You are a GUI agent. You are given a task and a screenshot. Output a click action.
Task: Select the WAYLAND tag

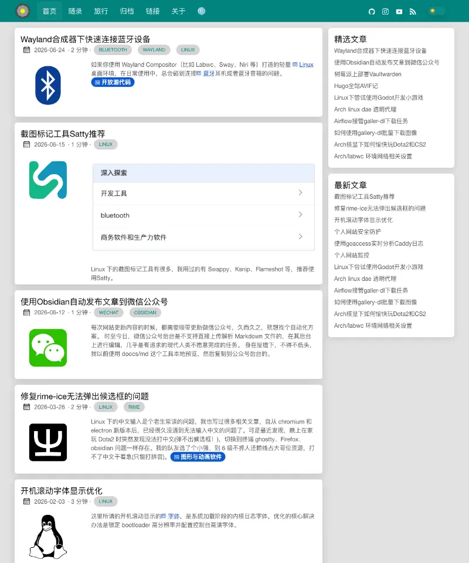pyautogui.click(x=154, y=50)
